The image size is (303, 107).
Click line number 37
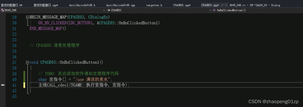tap(14, 63)
